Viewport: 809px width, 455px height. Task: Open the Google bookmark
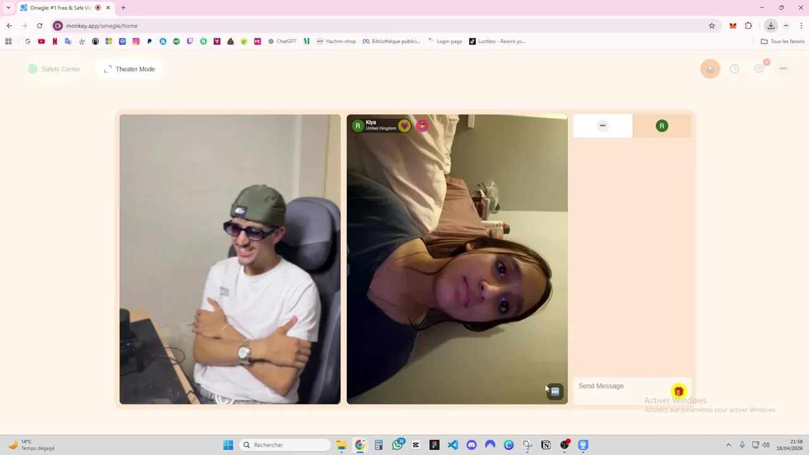28,41
